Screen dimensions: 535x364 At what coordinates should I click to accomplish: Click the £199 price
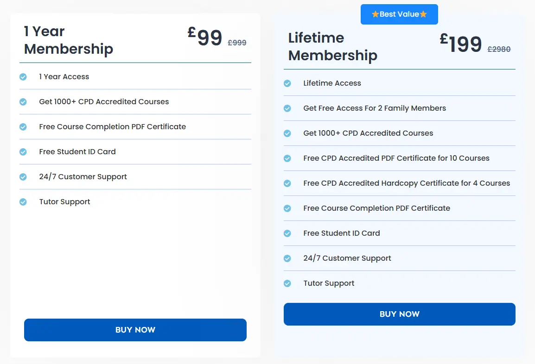point(461,43)
